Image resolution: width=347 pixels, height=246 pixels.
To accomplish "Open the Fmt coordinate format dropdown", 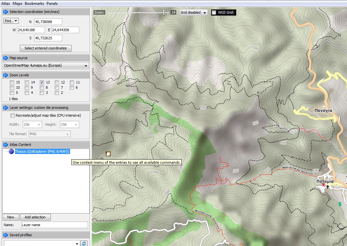I will 11,21.
